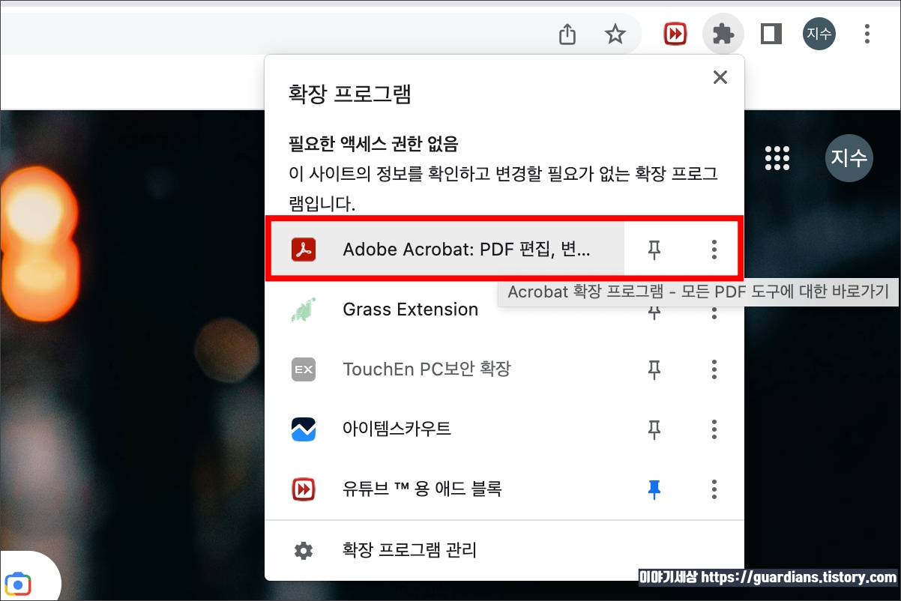Open more options for 아이템스카우트

pos(714,429)
